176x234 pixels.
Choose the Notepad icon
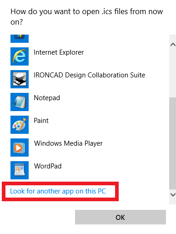point(20,102)
